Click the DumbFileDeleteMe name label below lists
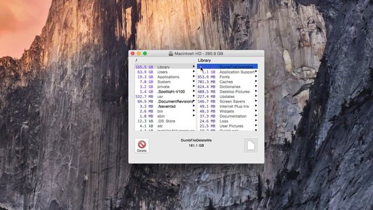The image size is (373, 210). (x=196, y=140)
